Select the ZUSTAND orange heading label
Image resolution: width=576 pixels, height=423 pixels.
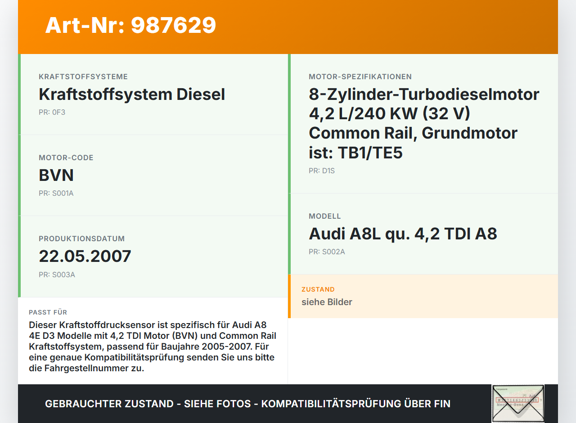pyautogui.click(x=318, y=289)
